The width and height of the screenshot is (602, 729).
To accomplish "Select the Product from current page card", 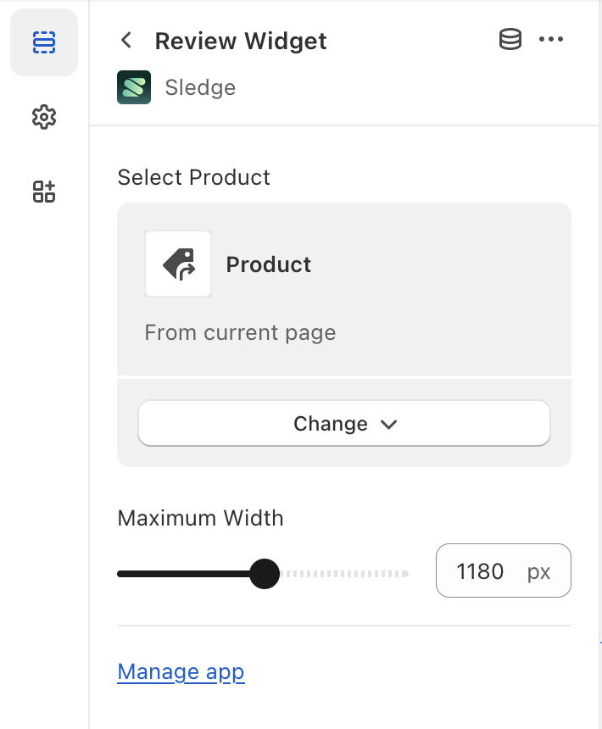I will (344, 288).
